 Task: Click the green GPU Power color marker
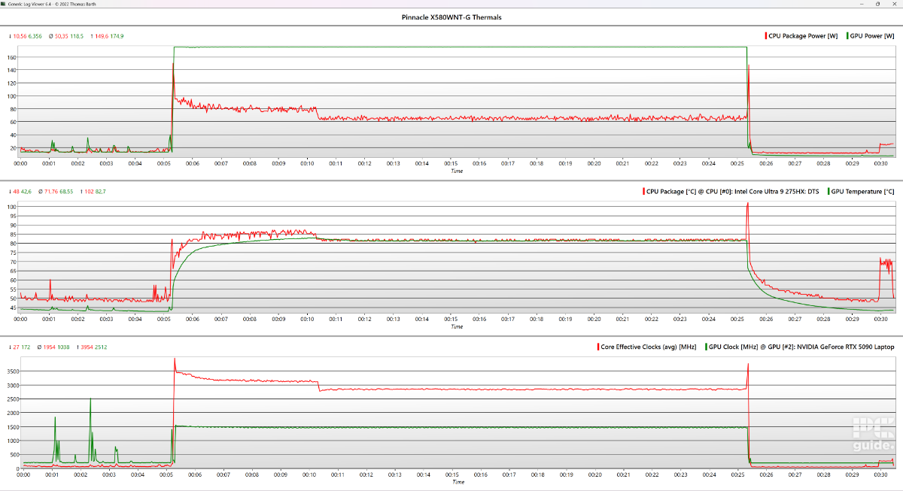pos(848,35)
